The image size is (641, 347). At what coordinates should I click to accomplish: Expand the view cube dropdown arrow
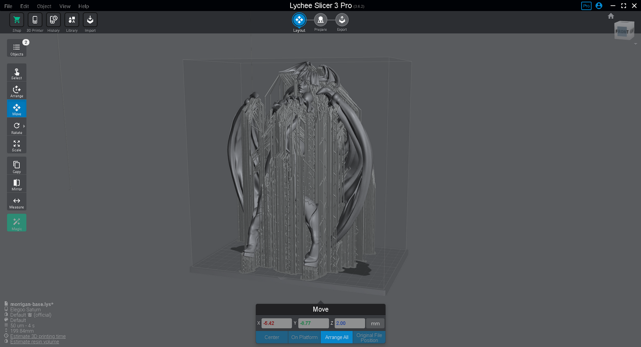635,44
